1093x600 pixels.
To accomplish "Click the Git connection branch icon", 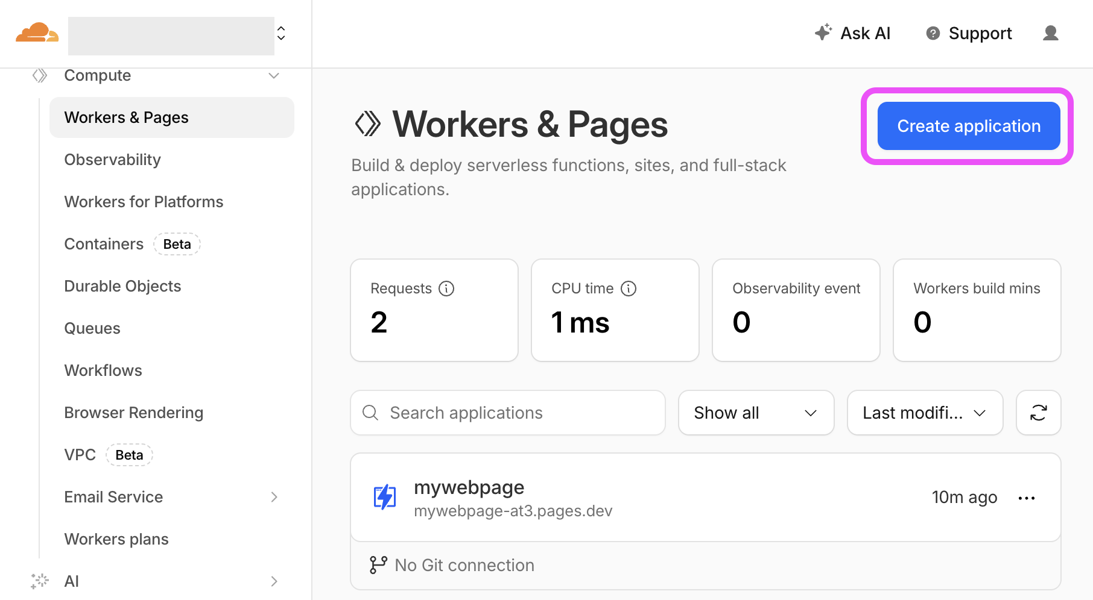I will click(377, 564).
